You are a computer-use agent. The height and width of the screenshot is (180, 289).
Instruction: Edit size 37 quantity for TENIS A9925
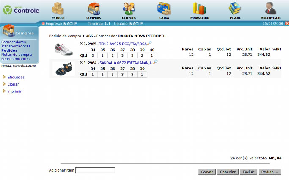click(x=122, y=55)
